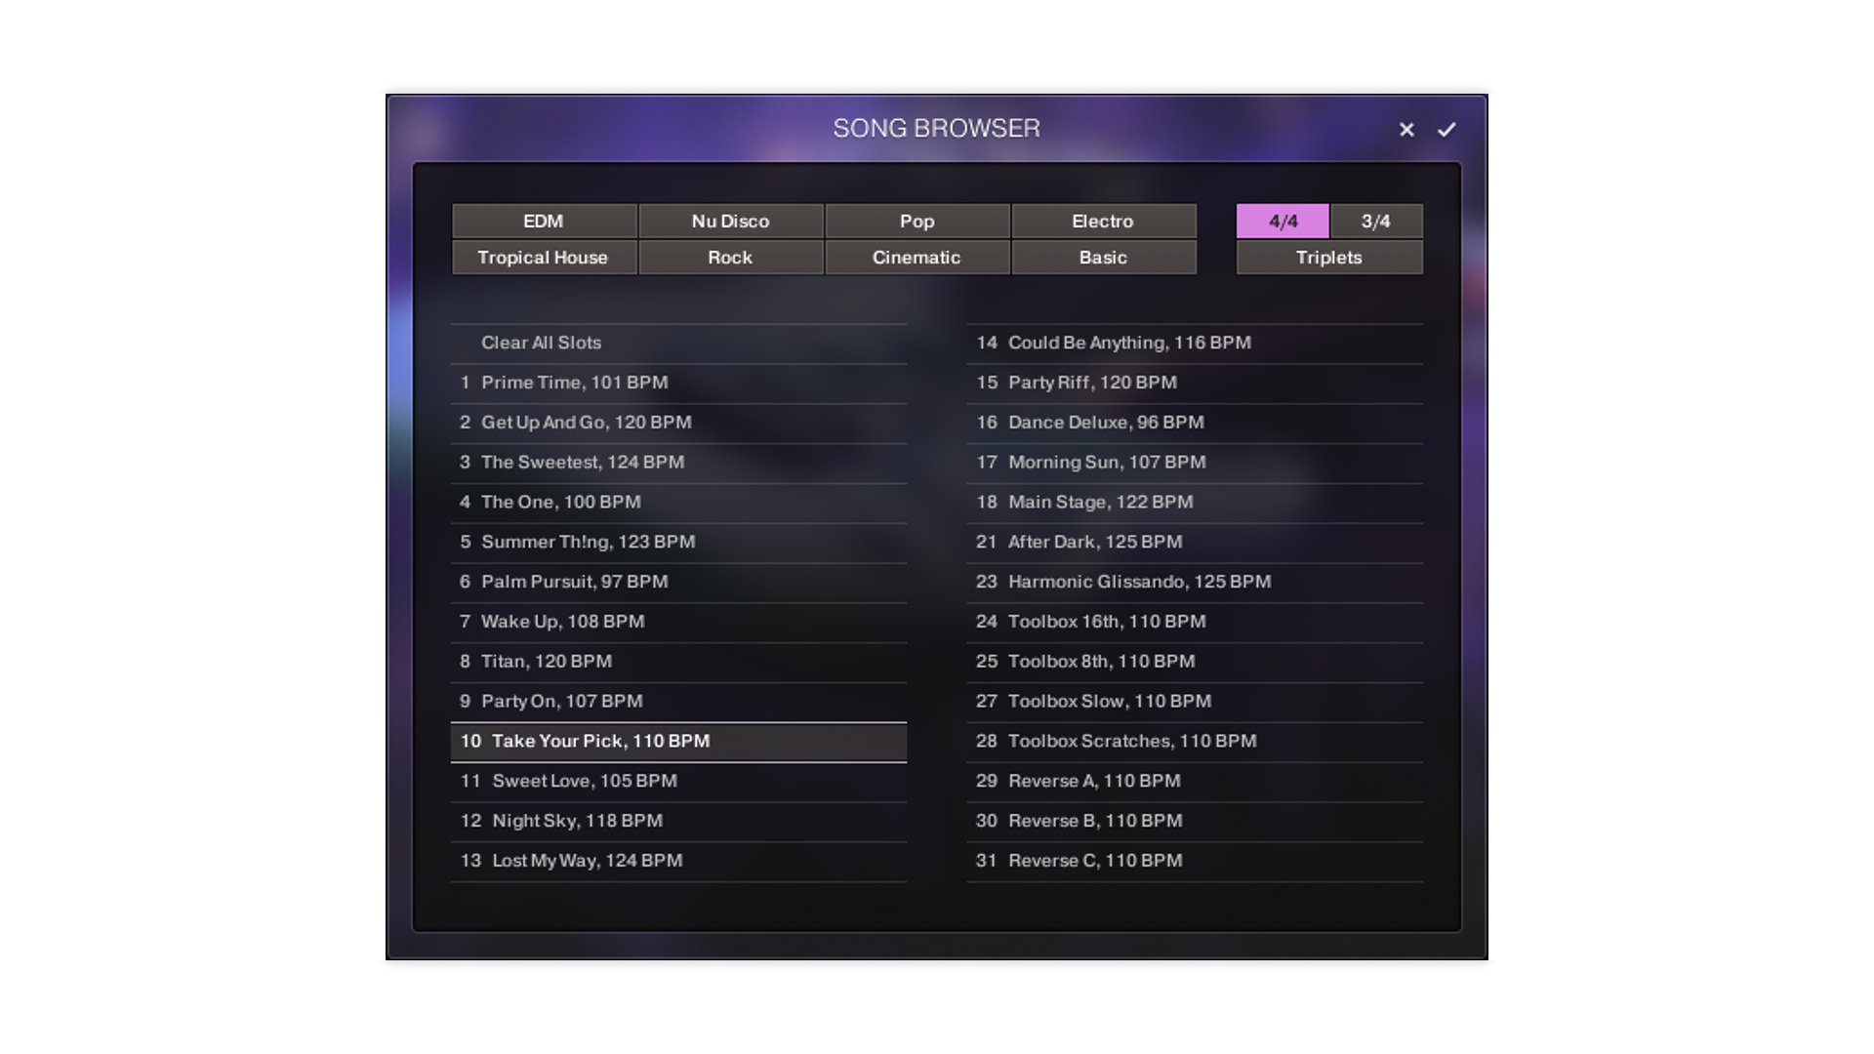1874x1054 pixels.
Task: Pick Toolbox Scratches, 110 BPM
Action: [1131, 742]
